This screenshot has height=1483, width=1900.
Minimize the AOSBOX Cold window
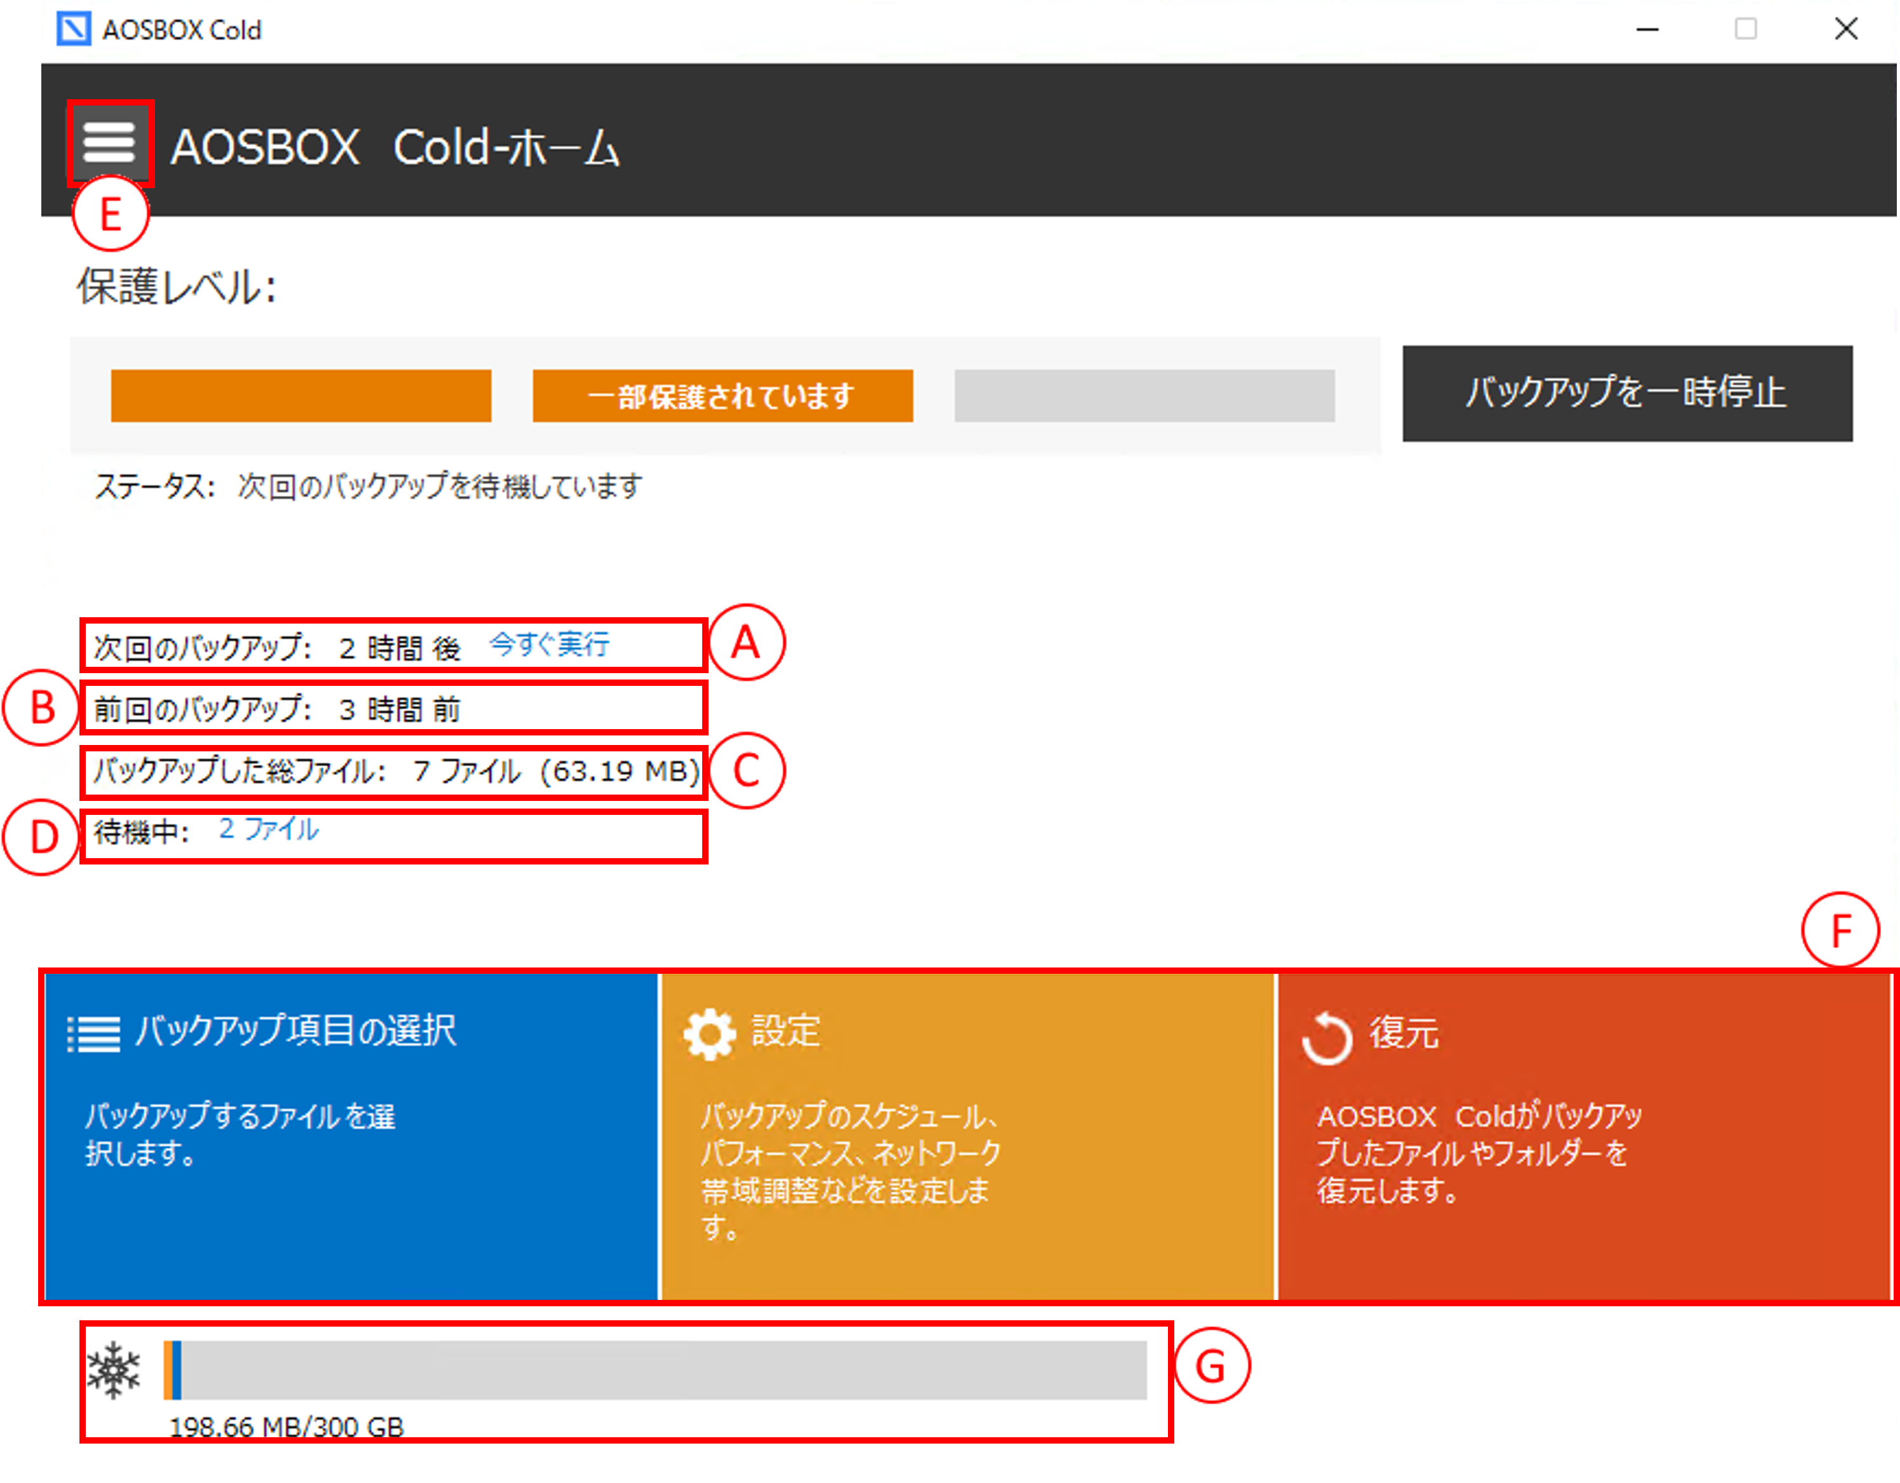click(1647, 30)
